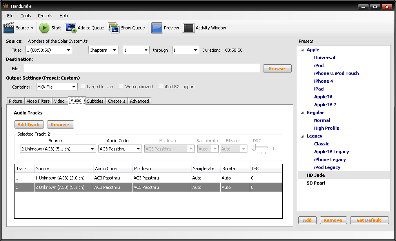Open the Activity Window terminal icon
This screenshot has width=396, height=241.
189,28
